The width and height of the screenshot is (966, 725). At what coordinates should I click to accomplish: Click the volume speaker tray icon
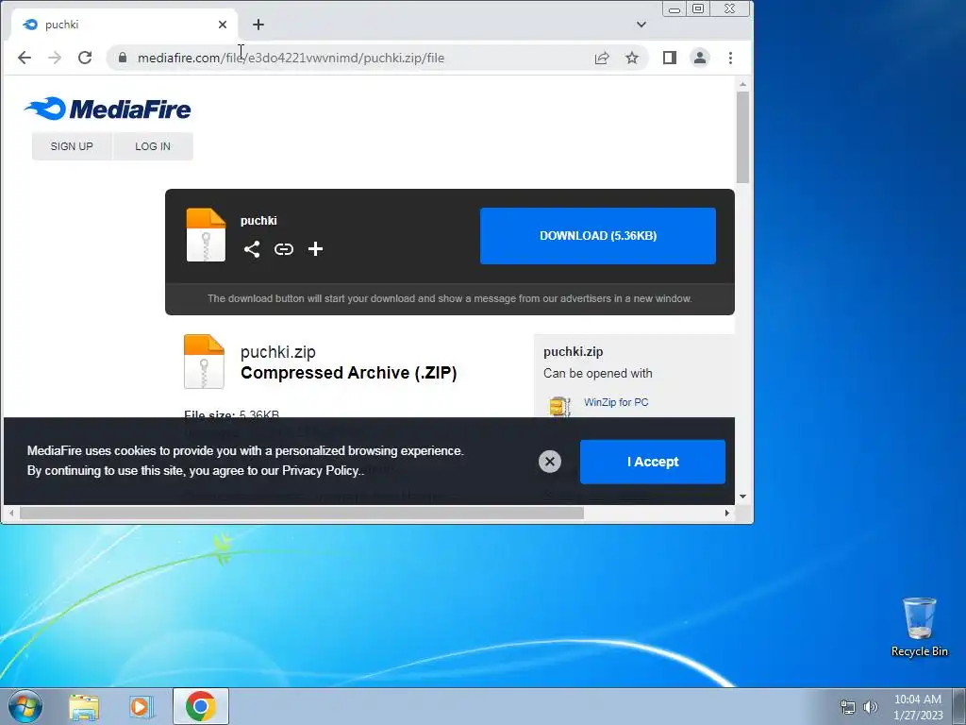pyautogui.click(x=871, y=707)
